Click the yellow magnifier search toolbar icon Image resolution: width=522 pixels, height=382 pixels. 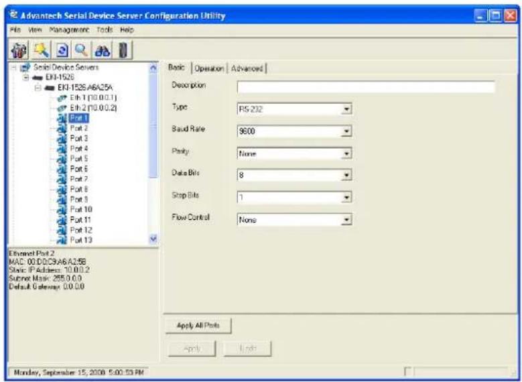click(42, 50)
